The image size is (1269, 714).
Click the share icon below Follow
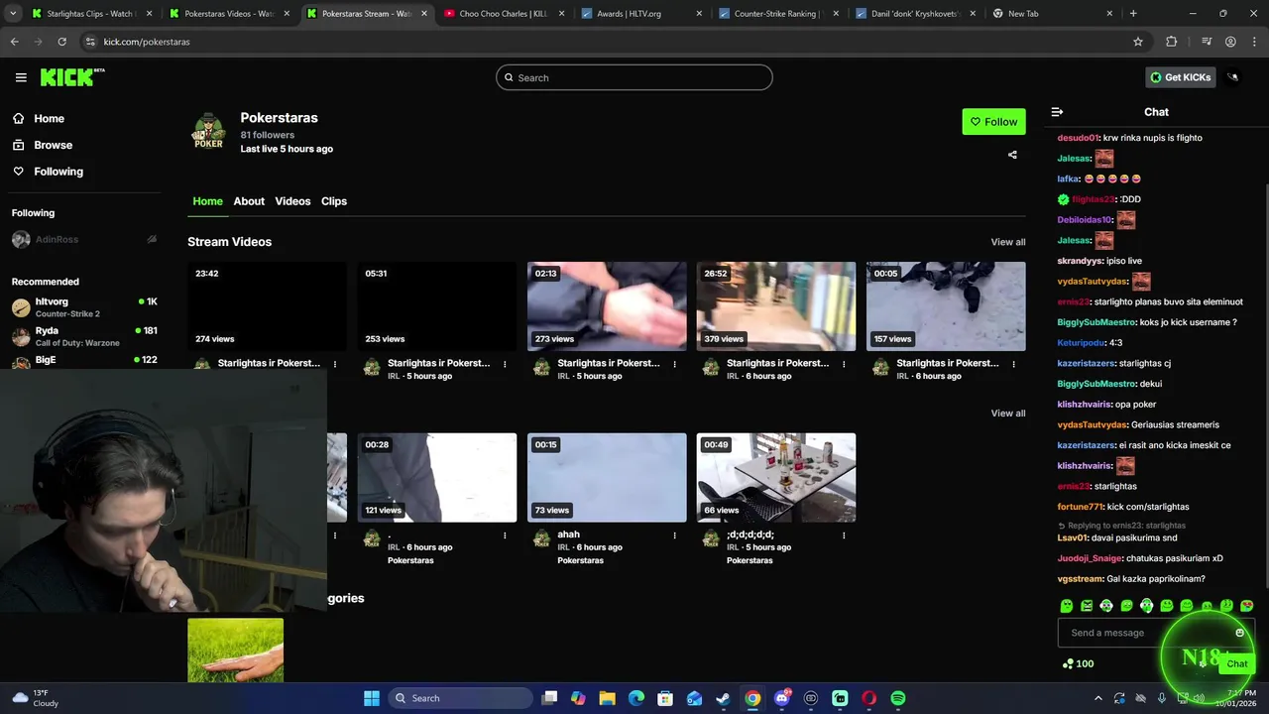pos(1012,155)
